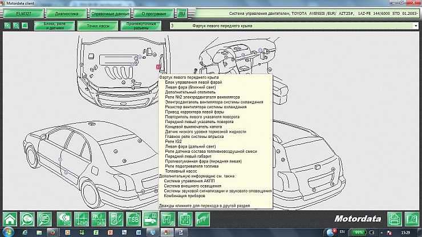
Task: Show Промежуточные разъемы locations
Action: pyautogui.click(x=141, y=26)
